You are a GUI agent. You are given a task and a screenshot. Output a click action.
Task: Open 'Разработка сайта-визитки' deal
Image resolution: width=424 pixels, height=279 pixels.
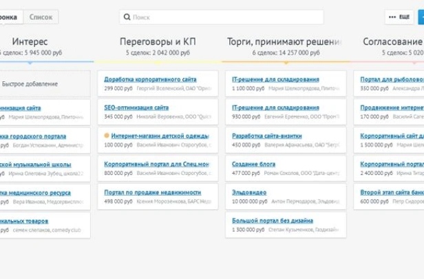pyautogui.click(x=265, y=136)
